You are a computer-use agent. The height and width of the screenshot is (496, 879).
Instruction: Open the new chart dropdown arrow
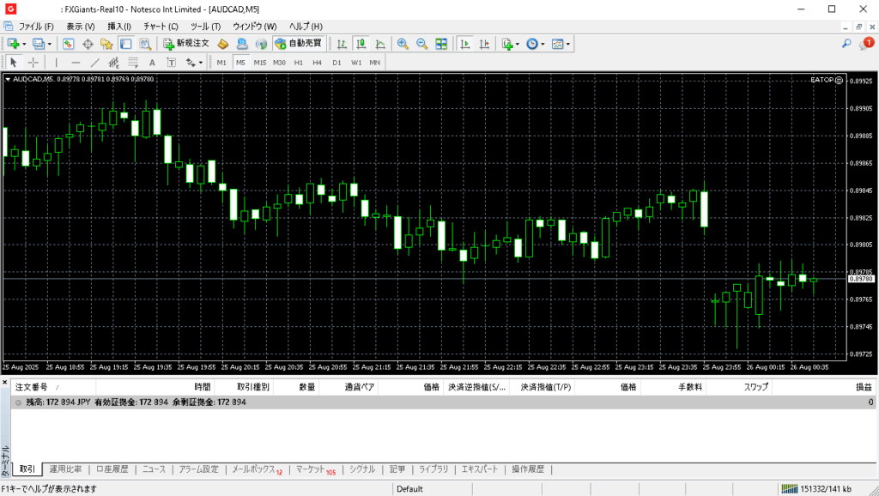click(x=24, y=44)
